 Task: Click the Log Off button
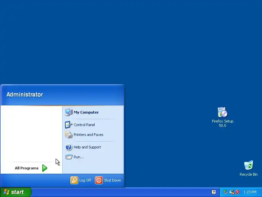click(x=81, y=180)
